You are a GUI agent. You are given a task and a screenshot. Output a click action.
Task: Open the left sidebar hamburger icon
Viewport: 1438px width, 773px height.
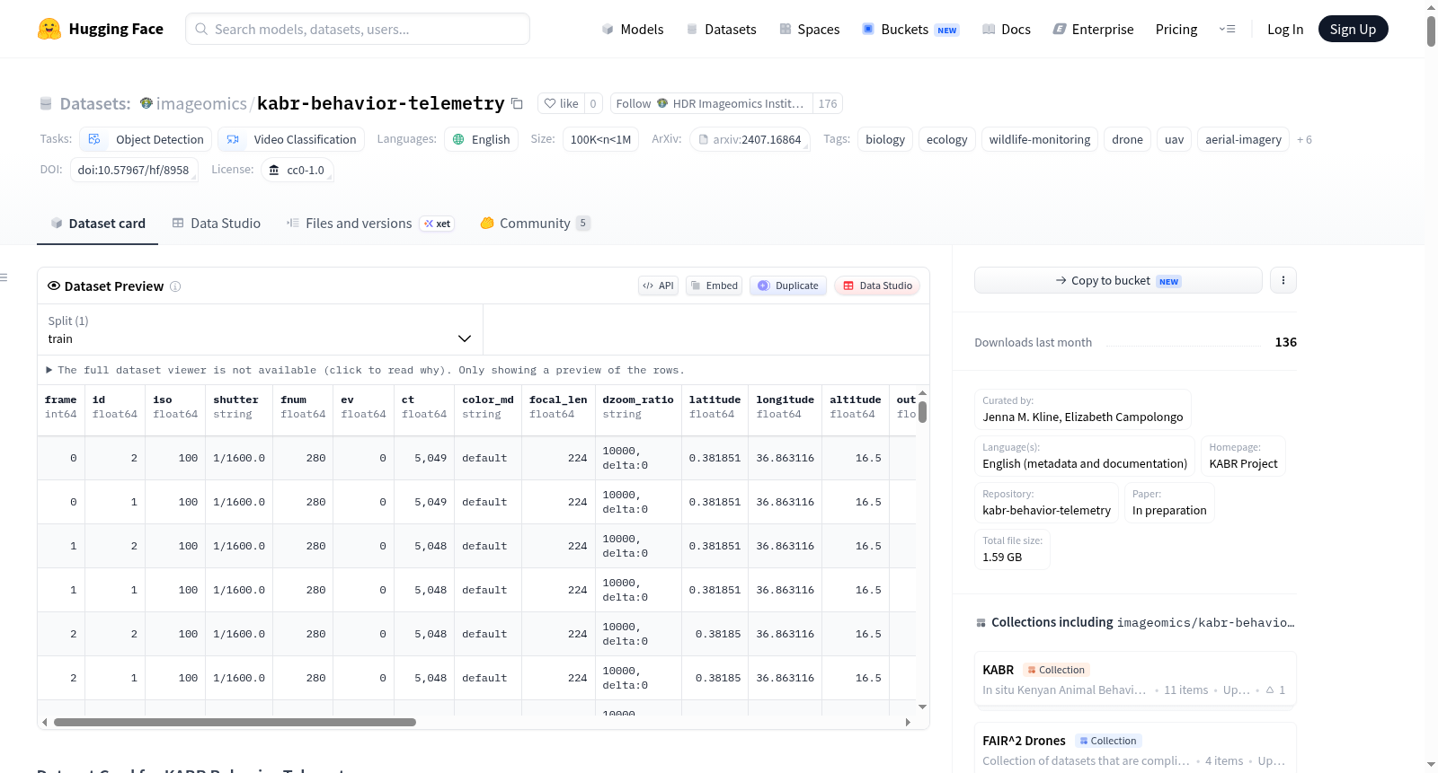(4, 277)
